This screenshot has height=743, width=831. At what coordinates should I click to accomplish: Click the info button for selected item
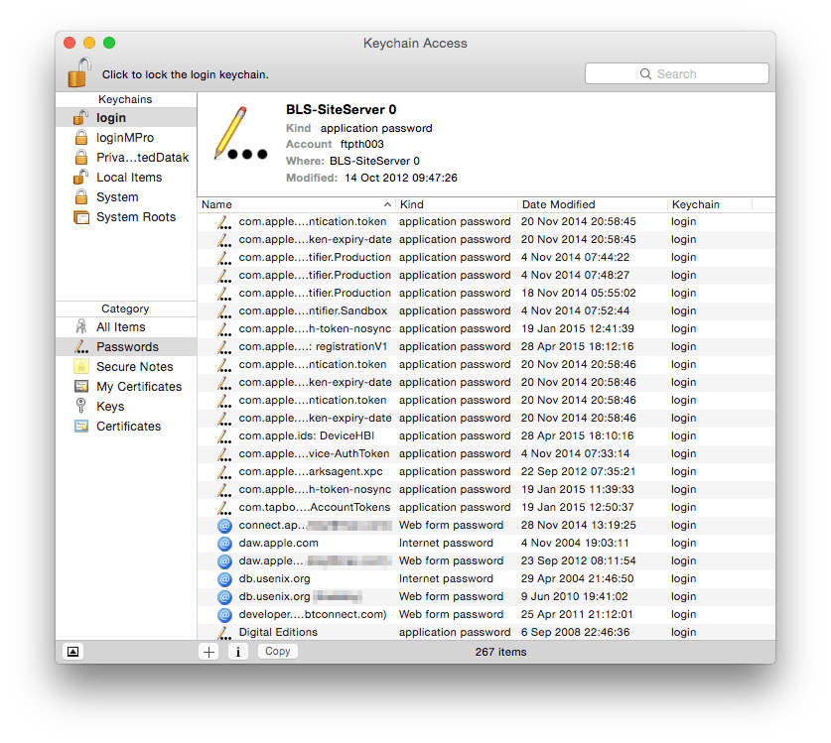coord(238,652)
